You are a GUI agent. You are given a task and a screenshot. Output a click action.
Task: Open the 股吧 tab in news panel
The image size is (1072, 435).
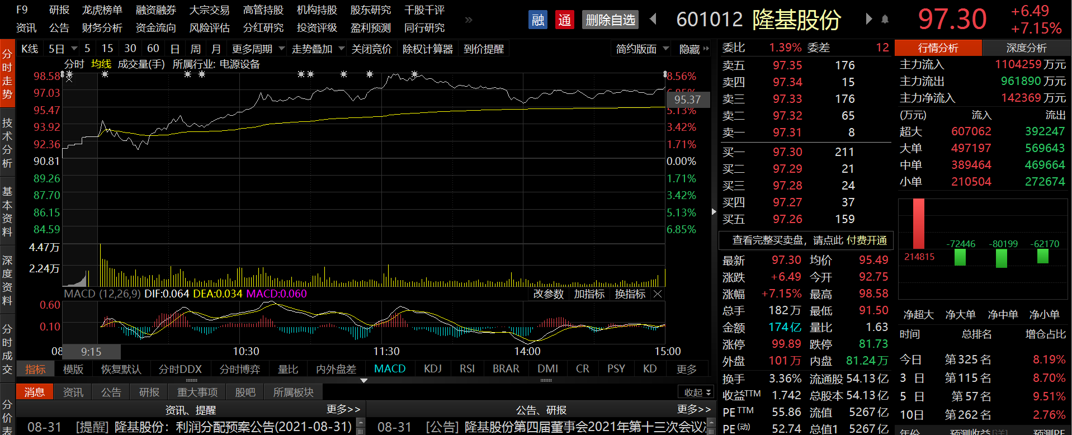pos(245,393)
